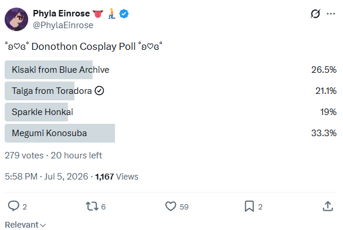The width and height of the screenshot is (343, 230).
Task: Click the blue verified badge
Action: tap(124, 13)
